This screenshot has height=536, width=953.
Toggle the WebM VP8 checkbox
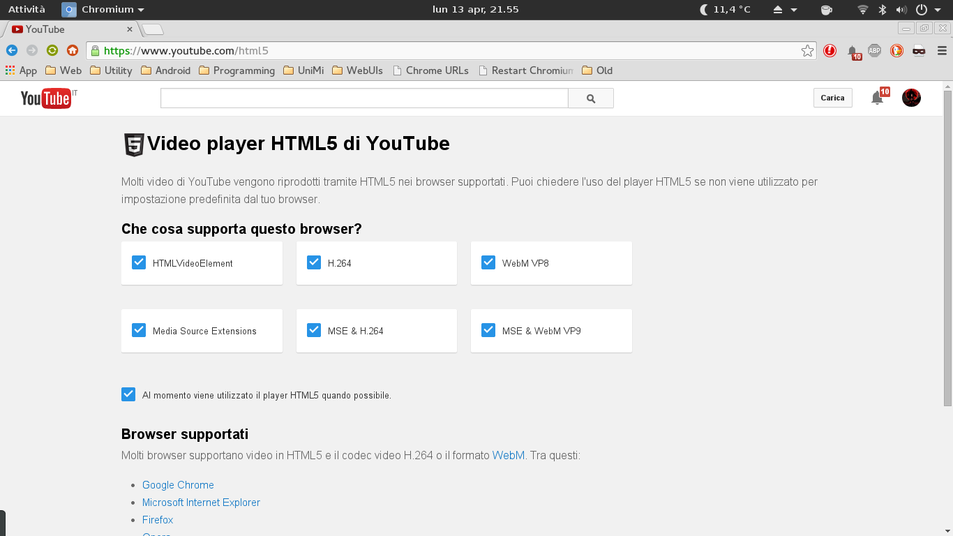pos(488,262)
